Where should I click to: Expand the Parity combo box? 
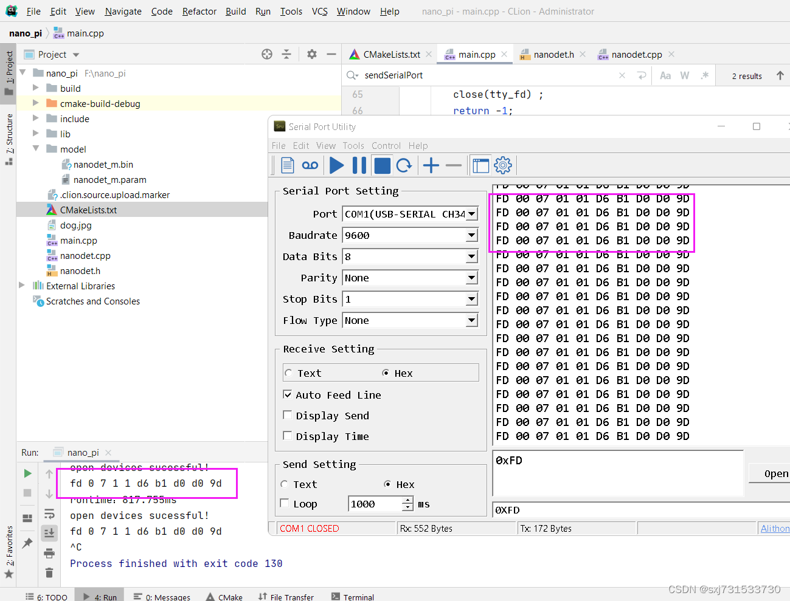click(x=471, y=278)
